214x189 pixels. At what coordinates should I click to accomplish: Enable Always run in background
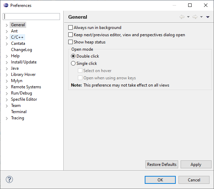pyautogui.click(x=71, y=28)
